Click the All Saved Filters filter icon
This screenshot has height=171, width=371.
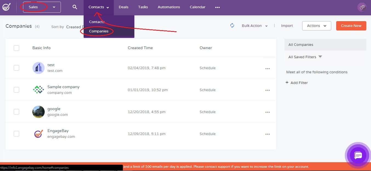pos(320,57)
